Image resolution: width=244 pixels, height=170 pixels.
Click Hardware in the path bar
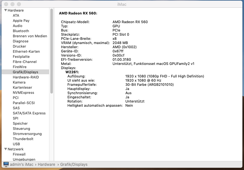(46, 165)
